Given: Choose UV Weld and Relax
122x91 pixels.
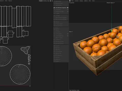Looking at the screenshot, I should 61,11.
